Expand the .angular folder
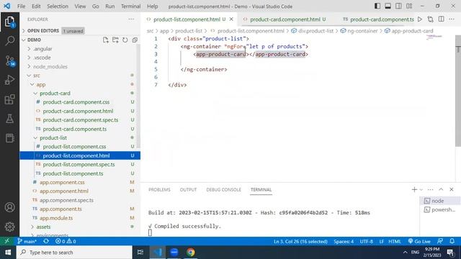This screenshot has height=259, width=461. 43,49
